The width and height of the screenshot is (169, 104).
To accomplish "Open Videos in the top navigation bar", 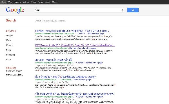I will pos(26,2).
